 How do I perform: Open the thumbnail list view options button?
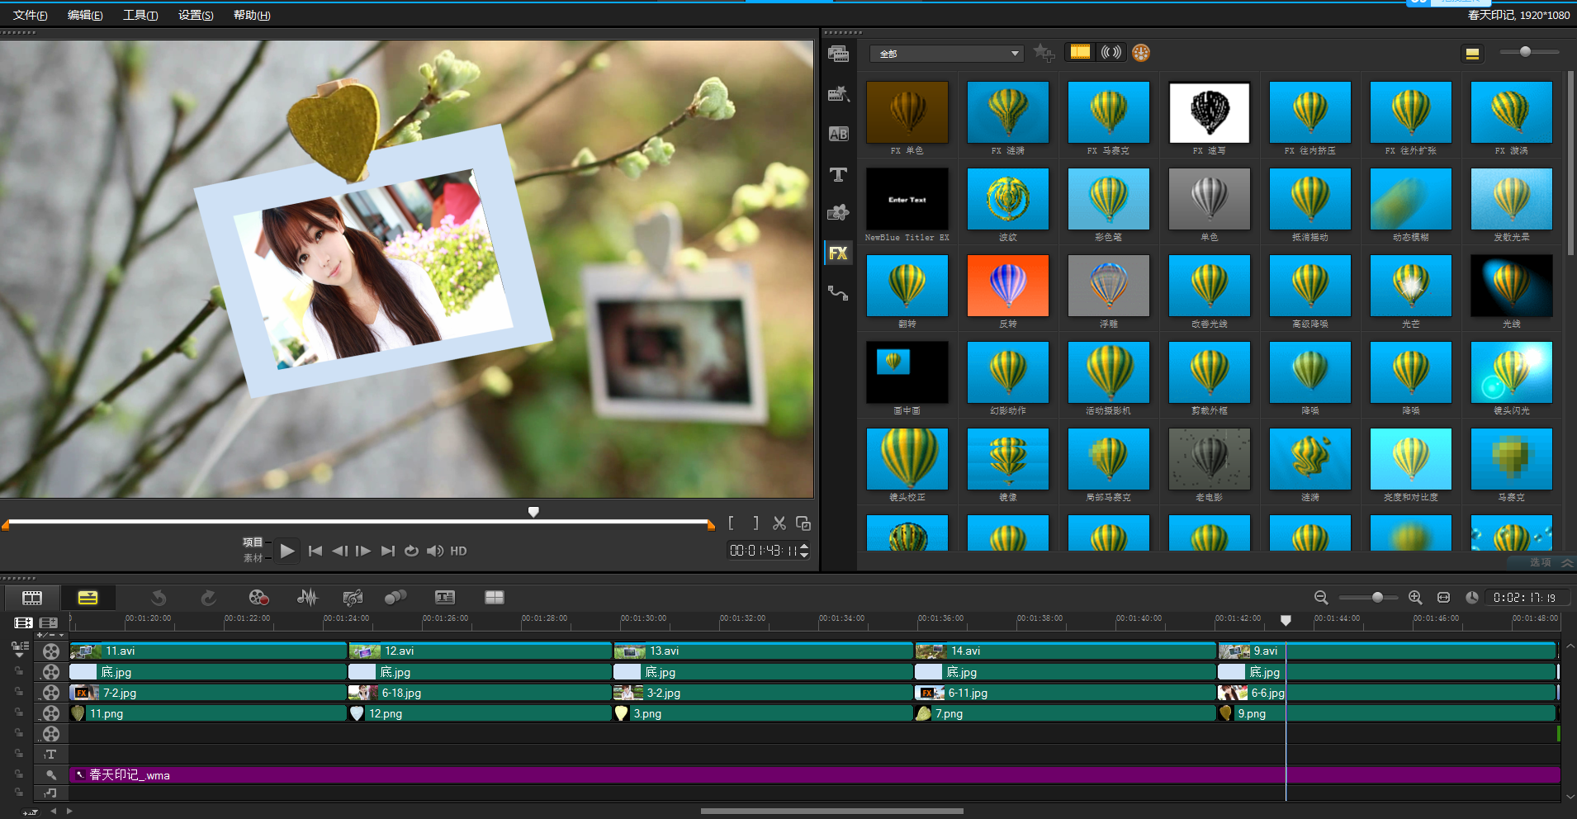click(x=1472, y=54)
